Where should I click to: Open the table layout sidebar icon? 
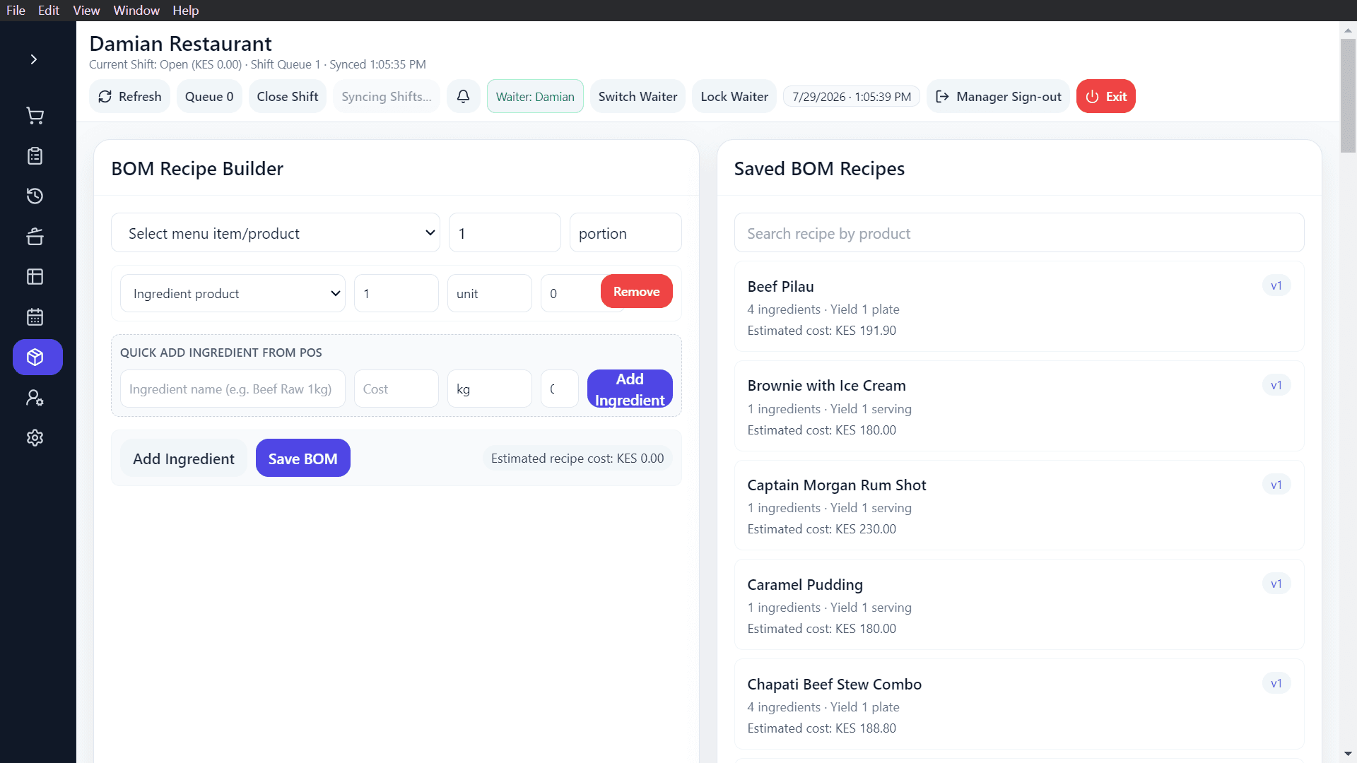35,277
